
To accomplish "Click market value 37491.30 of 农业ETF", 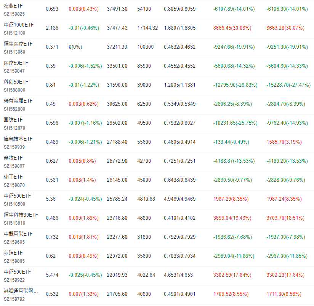I will pyautogui.click(x=117, y=9).
